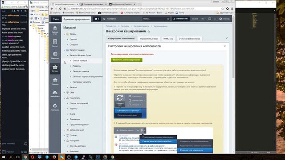The width and height of the screenshot is (285, 160).
Task: Open the Настройки gear icon in left sidebar
Action: coord(55,106)
